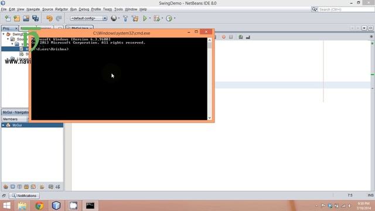Open the editor documents list dropdown
This screenshot has width=375, height=211.
coord(364,28)
